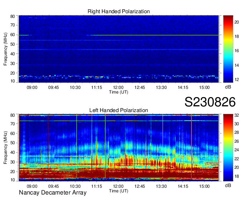Click the right-handed polarization color bar
This screenshot has height=197, width=243.
(x=228, y=49)
